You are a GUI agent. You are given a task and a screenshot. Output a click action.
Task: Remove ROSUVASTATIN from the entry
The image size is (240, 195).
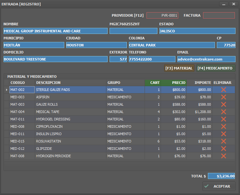click(x=224, y=141)
